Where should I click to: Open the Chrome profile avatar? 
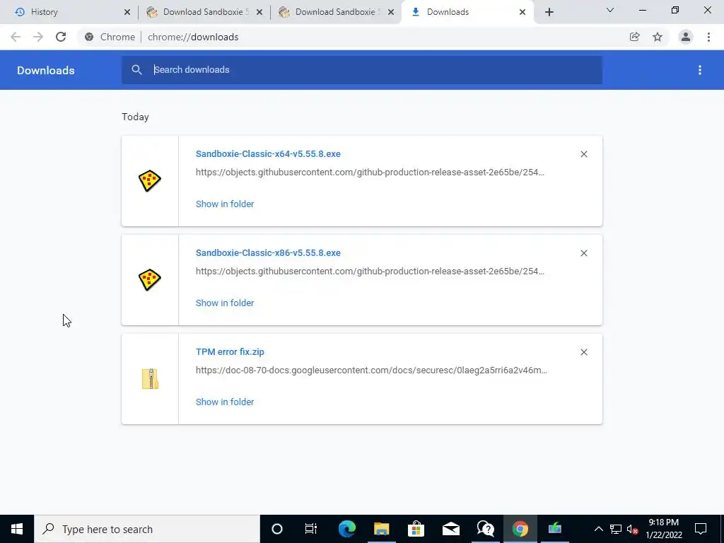pos(686,37)
